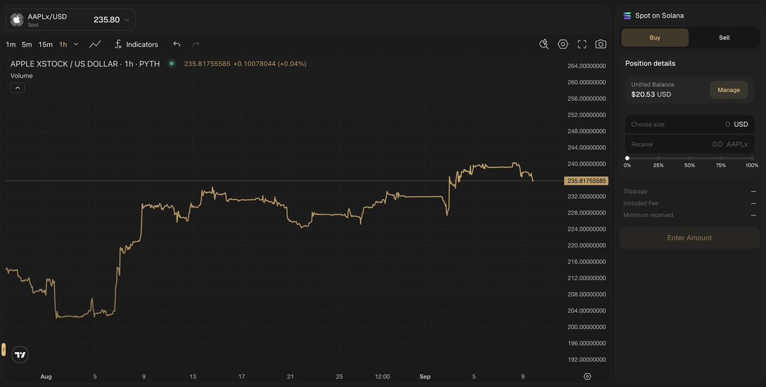Select the 5m timeframe
Image resolution: width=766 pixels, height=387 pixels.
[x=27, y=45]
